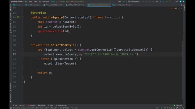This screenshot has width=195, height=109.
Task: Open Search Everywhere magnifier icon
Action: 177,2
